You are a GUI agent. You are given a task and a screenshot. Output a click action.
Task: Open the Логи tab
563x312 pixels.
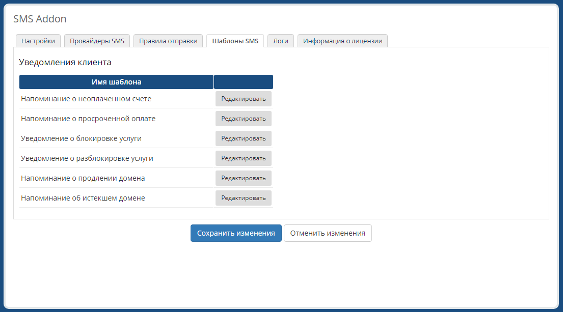[x=281, y=41]
